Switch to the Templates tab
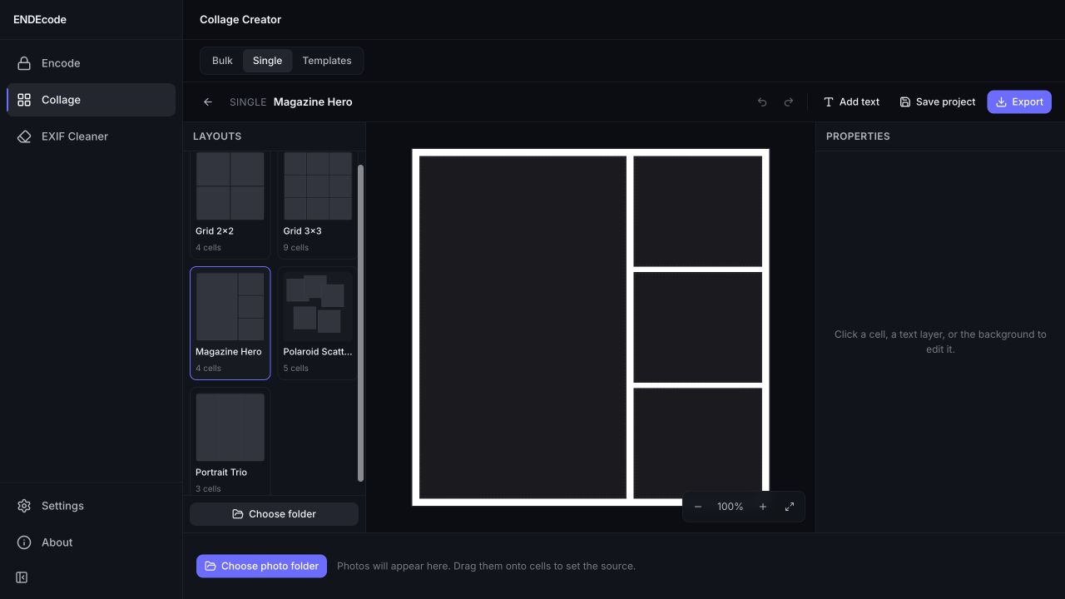The height and width of the screenshot is (599, 1065). [327, 61]
